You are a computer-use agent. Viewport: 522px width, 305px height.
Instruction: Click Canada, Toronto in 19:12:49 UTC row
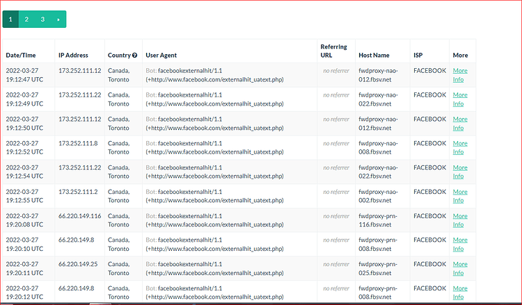point(118,99)
